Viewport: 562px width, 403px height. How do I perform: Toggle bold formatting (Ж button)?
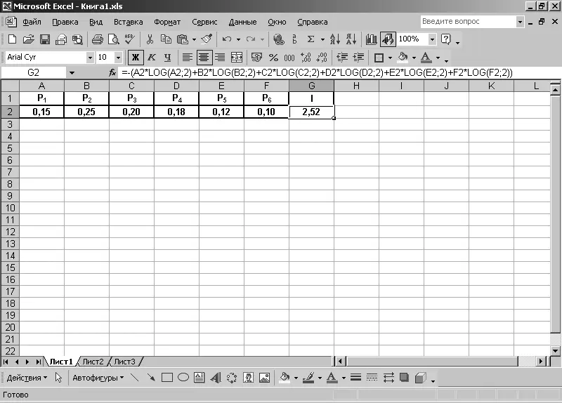(135, 58)
